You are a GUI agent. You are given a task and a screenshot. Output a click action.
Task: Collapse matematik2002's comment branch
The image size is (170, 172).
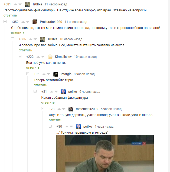click(x=43, y=109)
